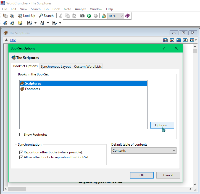Click the book with download arrow icon
Image resolution: width=200 pixels, height=194 pixels.
point(12,16)
